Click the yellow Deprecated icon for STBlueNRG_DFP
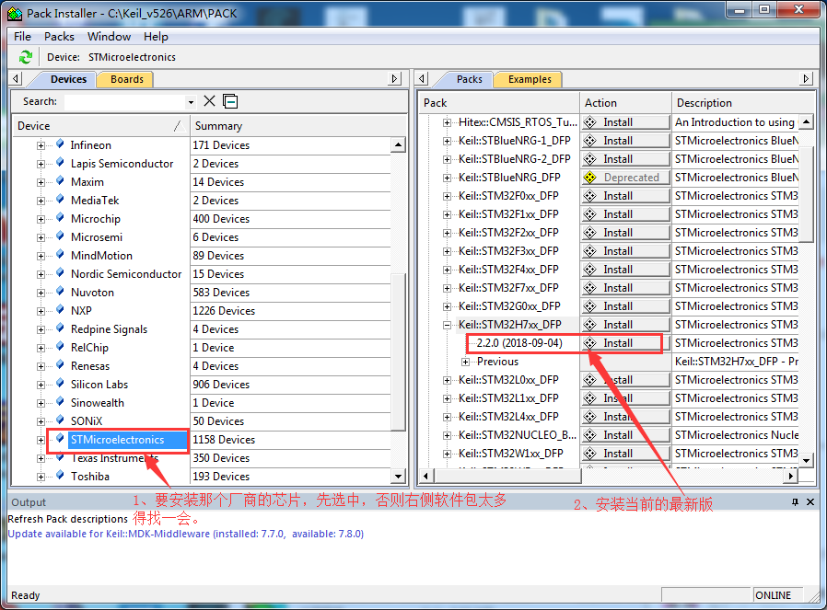827x610 pixels. pyautogui.click(x=590, y=178)
